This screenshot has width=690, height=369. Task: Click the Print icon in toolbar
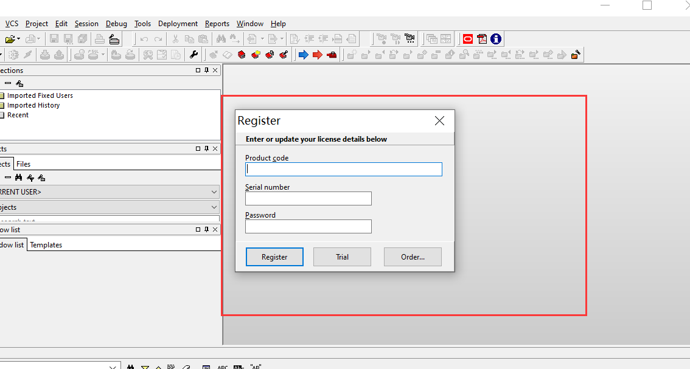(100, 39)
